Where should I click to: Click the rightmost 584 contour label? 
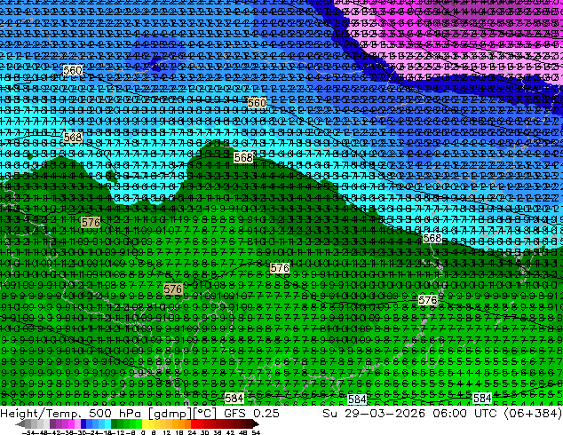coord(482,398)
